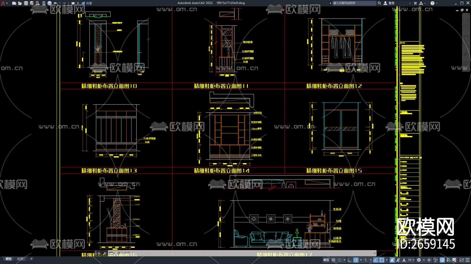The height and width of the screenshot is (264, 471).
Task: Select the 模型 model tab
Action: (x=9, y=259)
